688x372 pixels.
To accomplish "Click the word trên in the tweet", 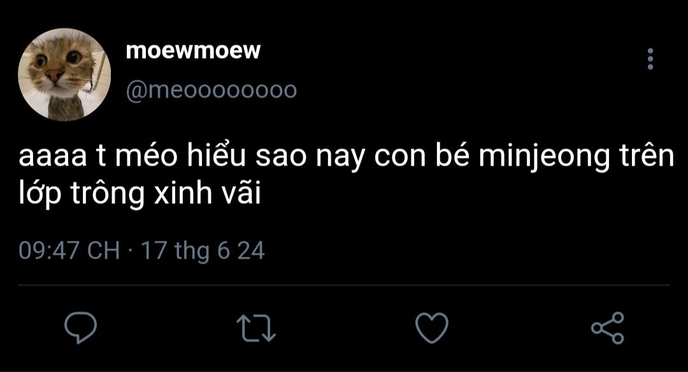I will pos(647,155).
